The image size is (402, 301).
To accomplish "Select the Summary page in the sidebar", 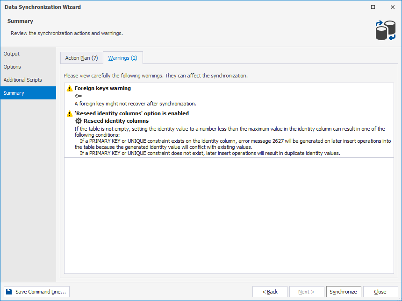I will click(14, 93).
